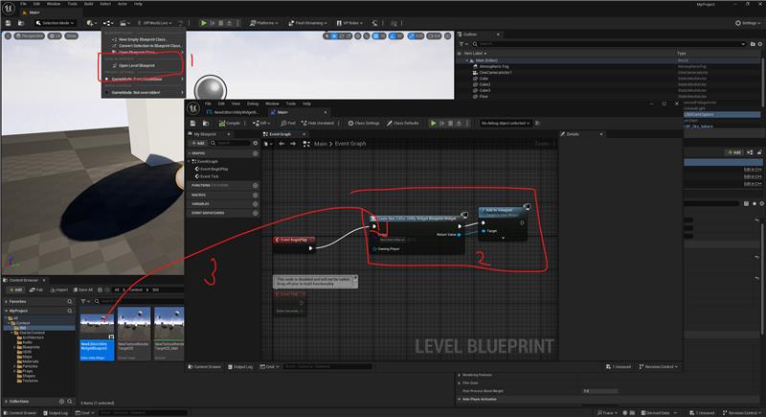Open Settings in top-right of main editor
Image resolution: width=766 pixels, height=417 pixels.
(x=748, y=23)
